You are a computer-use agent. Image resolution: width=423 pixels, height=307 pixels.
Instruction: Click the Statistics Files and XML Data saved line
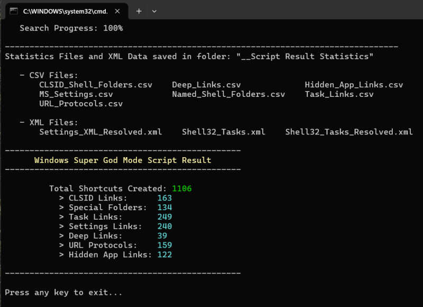[189, 57]
